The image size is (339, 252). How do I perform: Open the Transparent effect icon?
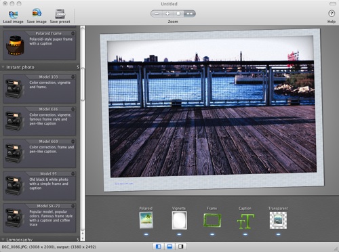pos(278,220)
